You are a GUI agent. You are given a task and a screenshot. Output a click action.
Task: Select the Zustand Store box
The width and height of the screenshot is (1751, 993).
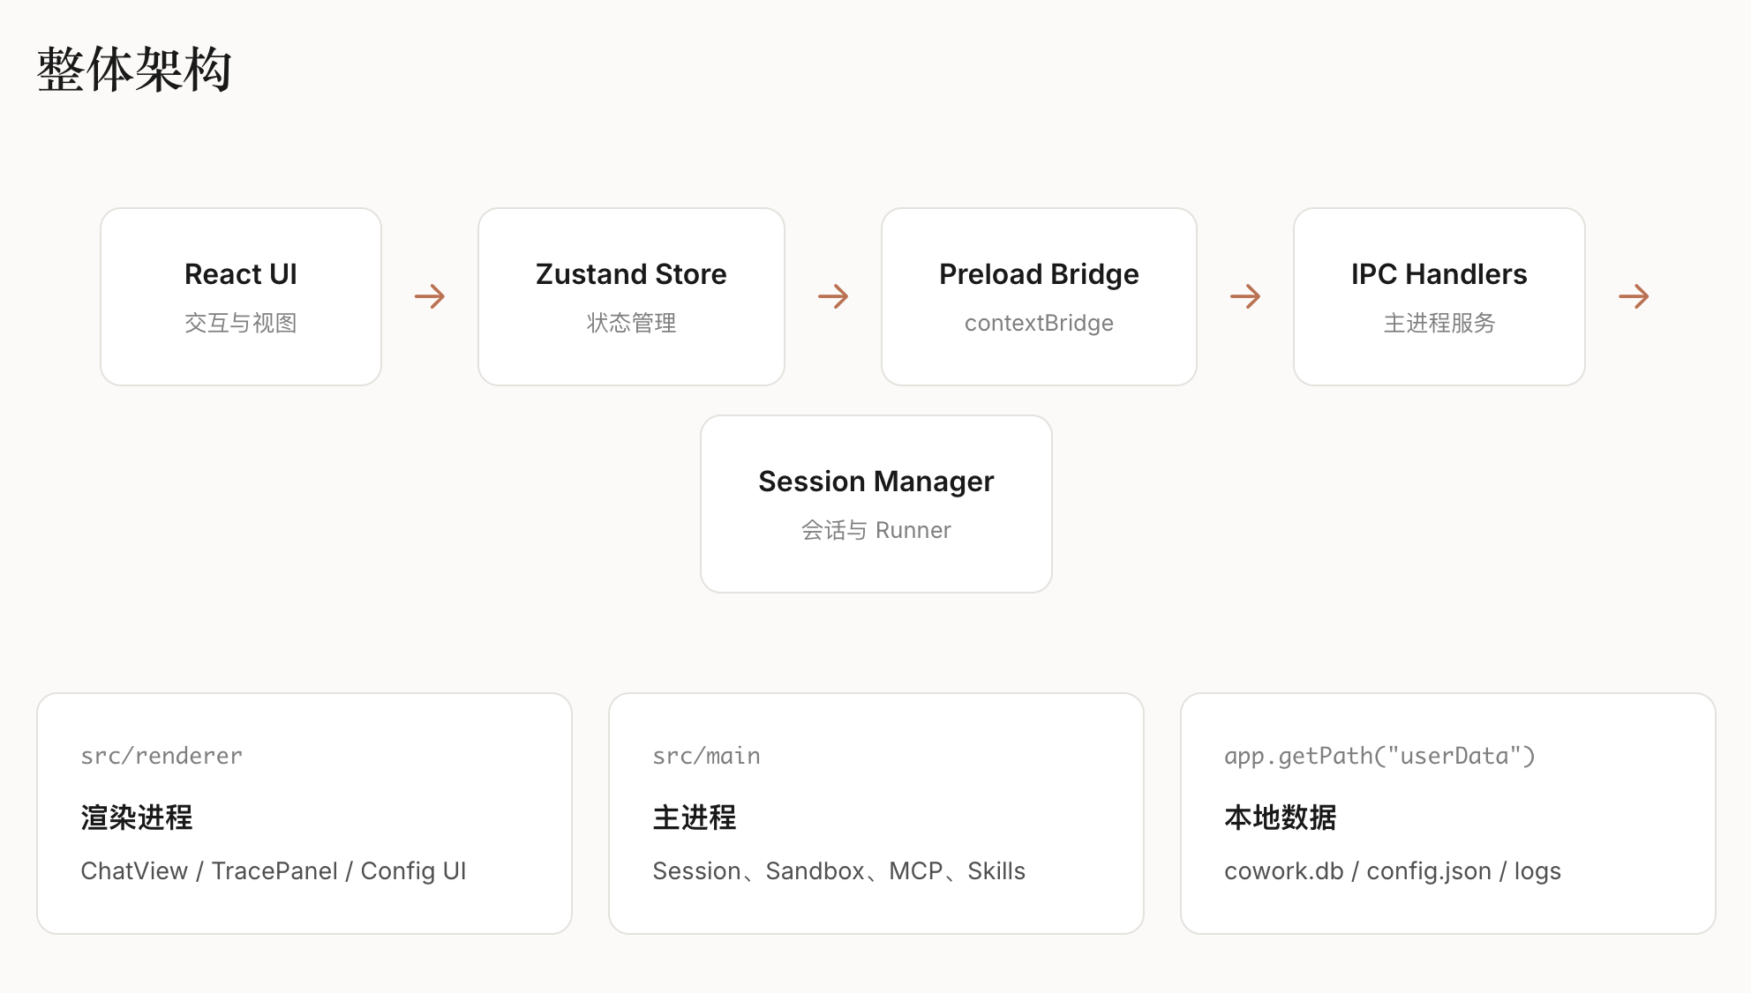631,296
